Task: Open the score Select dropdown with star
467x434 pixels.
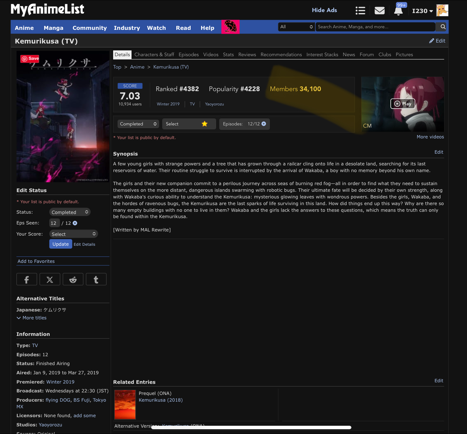Action: pyautogui.click(x=189, y=124)
